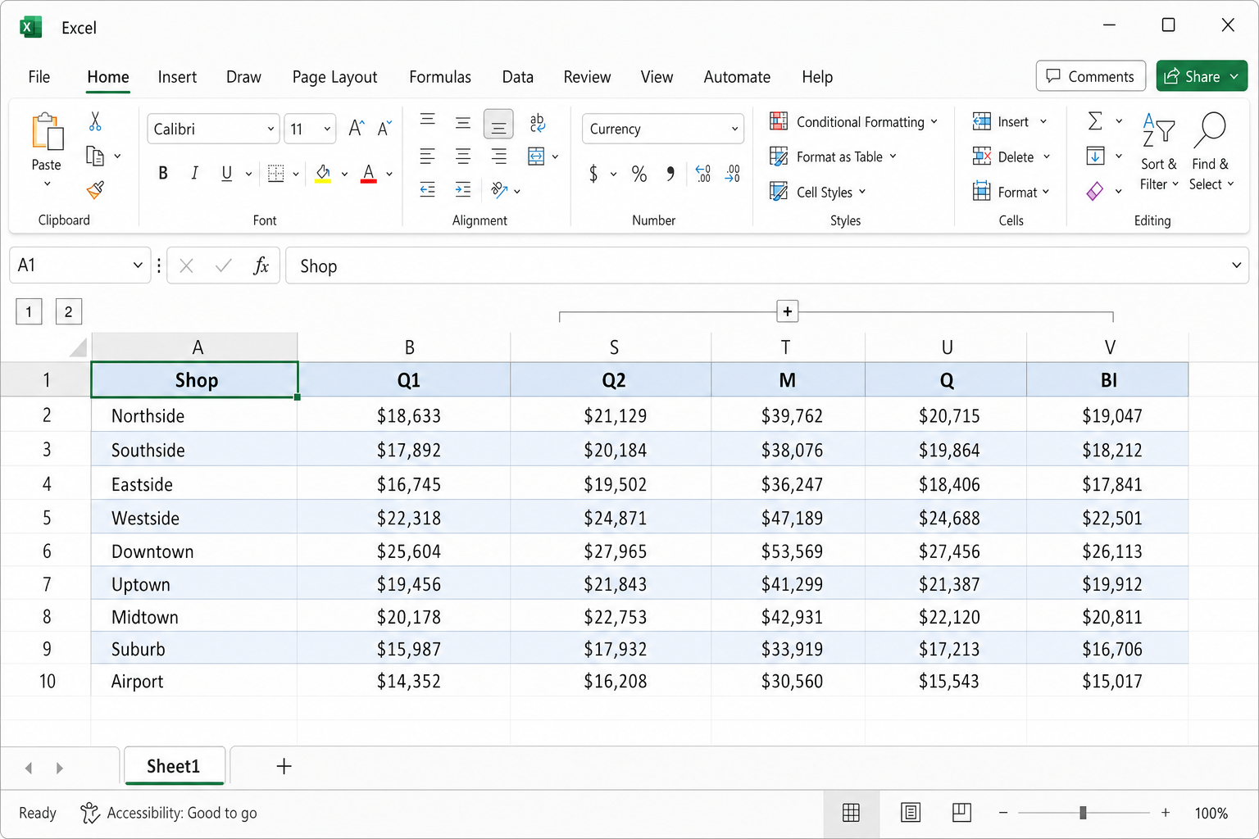Expand grouped columns with plus button
The image size is (1259, 839).
pyautogui.click(x=787, y=311)
